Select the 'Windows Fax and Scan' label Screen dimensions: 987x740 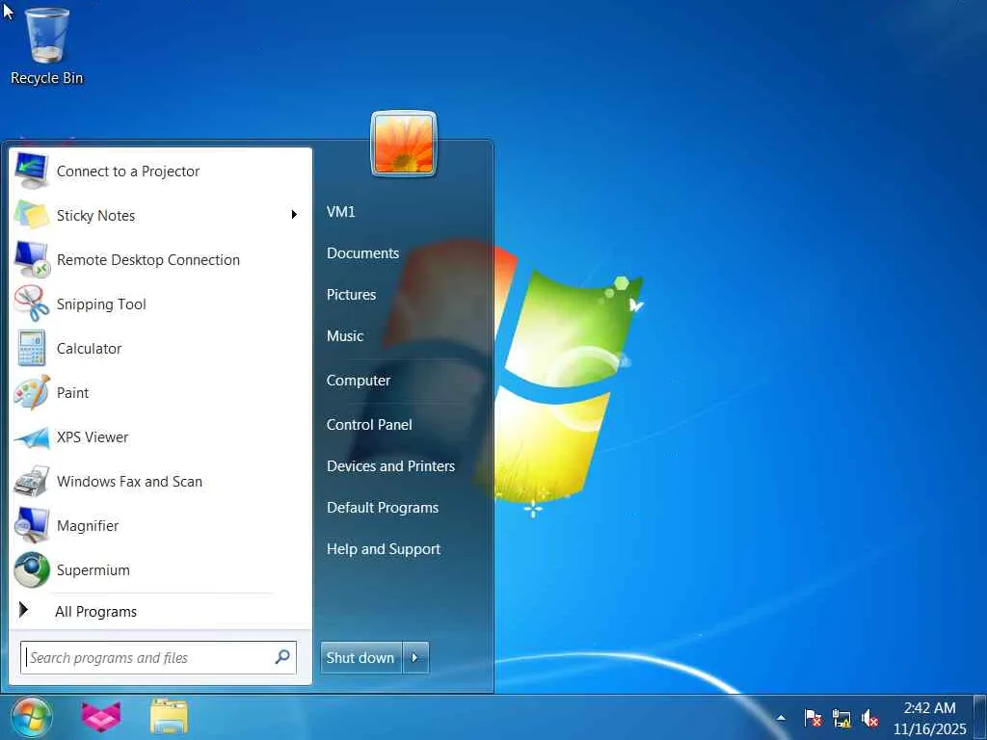[129, 482]
